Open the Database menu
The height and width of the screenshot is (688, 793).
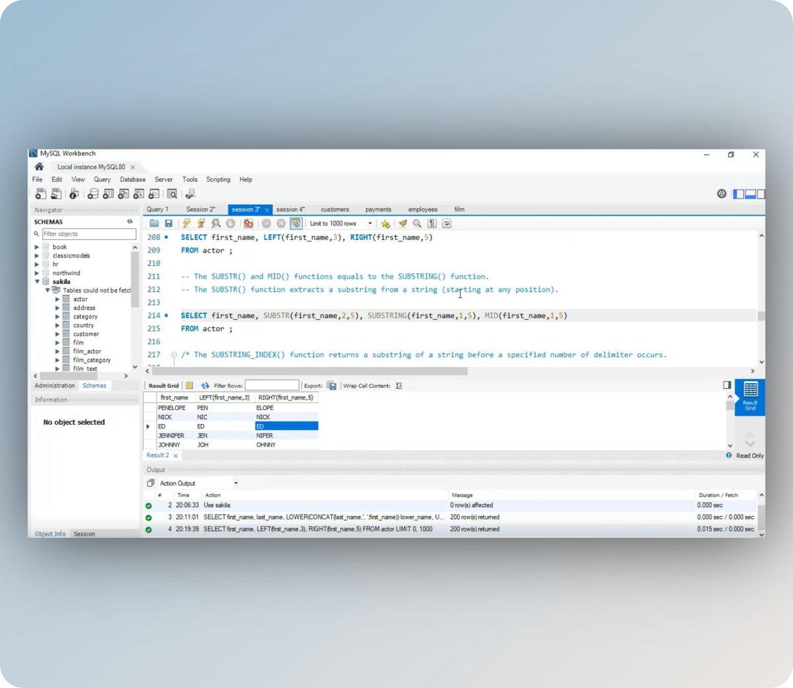click(133, 179)
